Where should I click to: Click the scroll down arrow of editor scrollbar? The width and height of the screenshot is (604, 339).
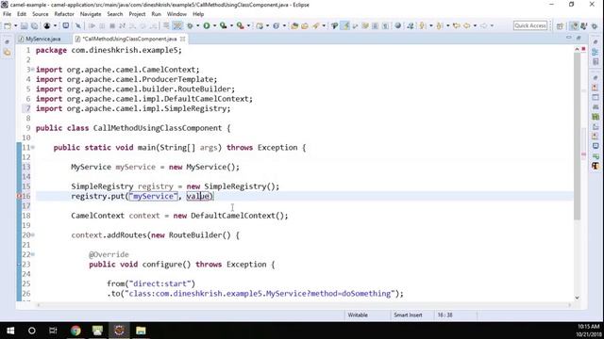577,298
